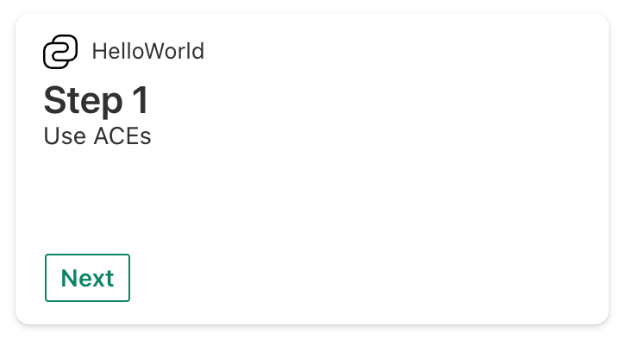Click the word HelloWorld beside the logo

point(148,52)
